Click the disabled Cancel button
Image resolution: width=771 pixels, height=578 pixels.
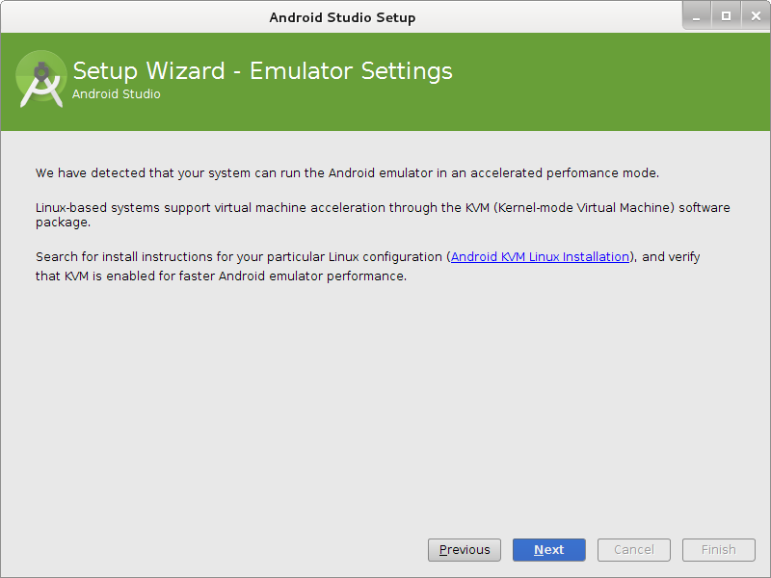point(634,549)
